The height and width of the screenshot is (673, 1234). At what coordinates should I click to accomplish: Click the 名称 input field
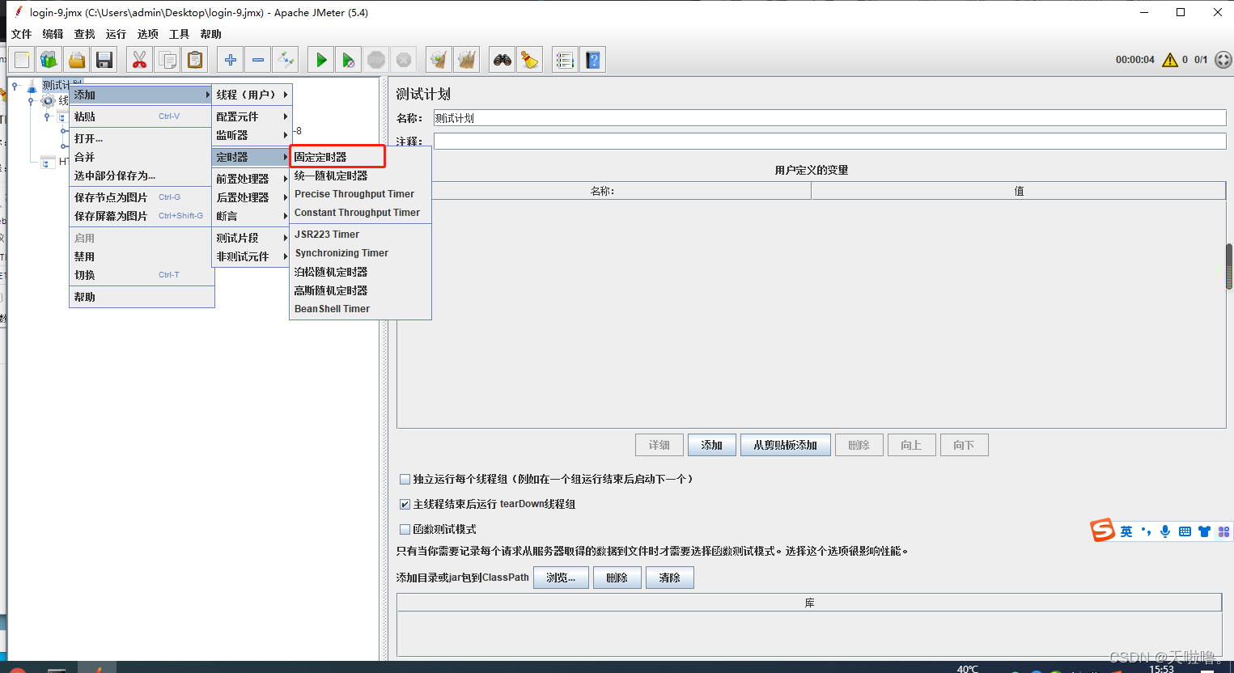click(830, 118)
